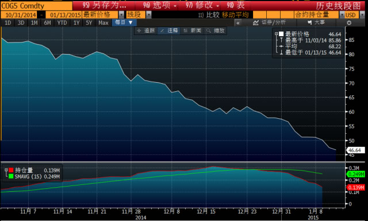Click the 11月 28 date axis label
Viewport: 368px width, 221px height.
(x=131, y=212)
